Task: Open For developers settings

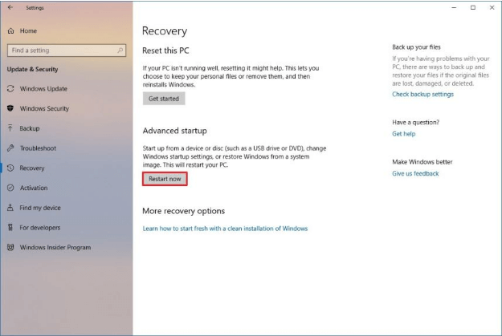Action: coord(39,227)
